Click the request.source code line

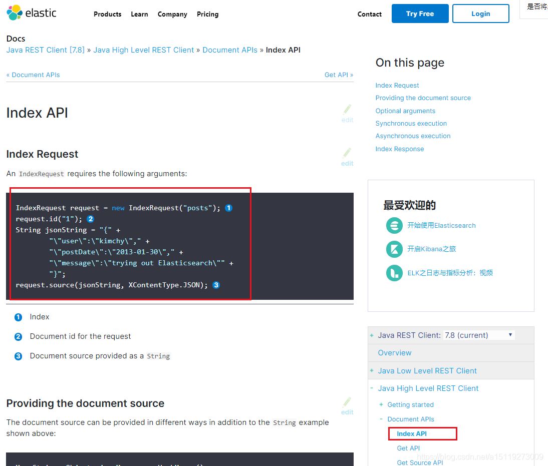(x=112, y=285)
